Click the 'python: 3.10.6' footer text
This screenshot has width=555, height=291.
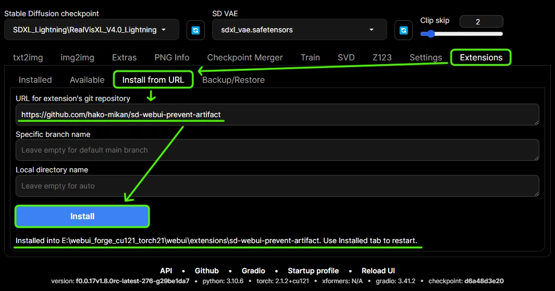[223, 281]
